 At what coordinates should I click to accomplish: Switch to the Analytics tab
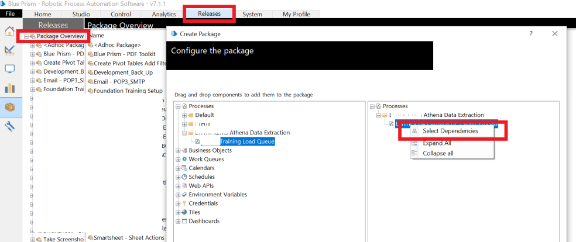point(163,14)
